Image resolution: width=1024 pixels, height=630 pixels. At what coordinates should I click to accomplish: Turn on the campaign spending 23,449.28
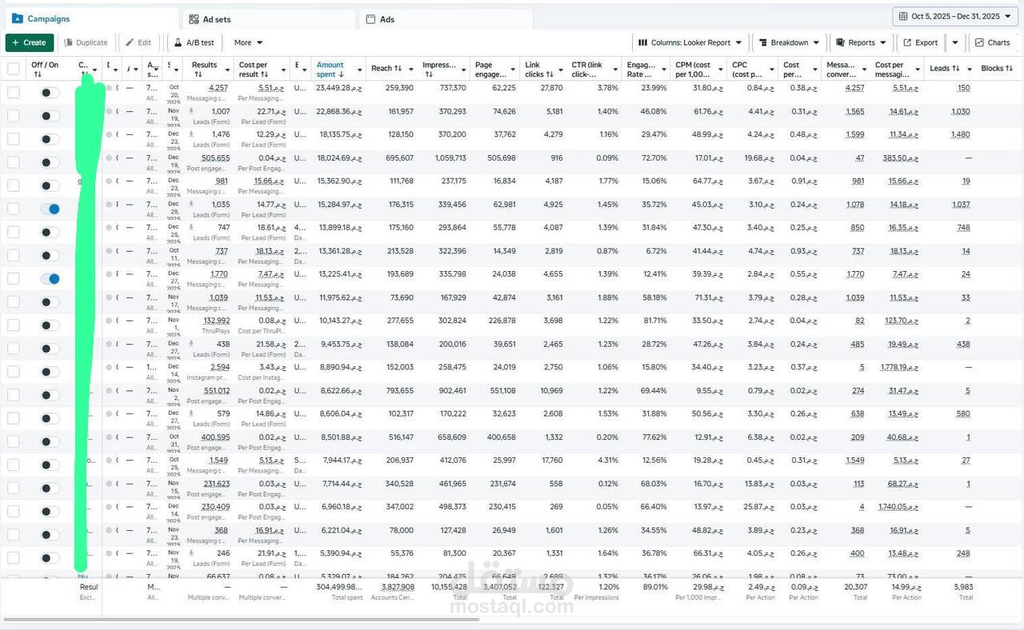tap(50, 93)
